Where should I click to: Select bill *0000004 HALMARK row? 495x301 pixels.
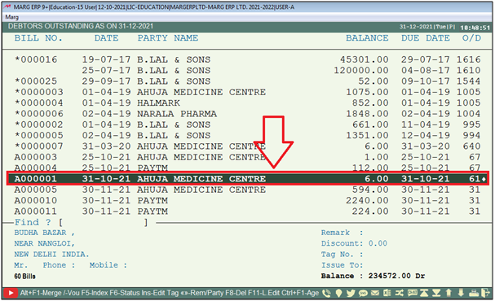click(248, 103)
